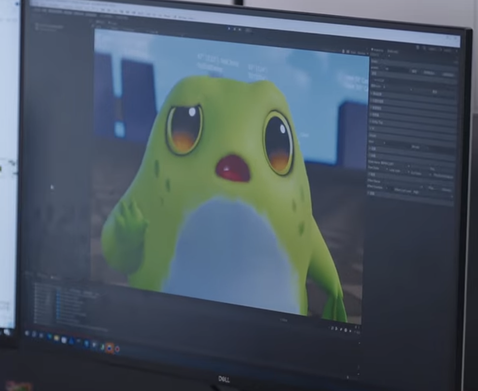Toggle the checkbox before the Loop State option
The image size is (478, 391).
pyautogui.click(x=387, y=169)
